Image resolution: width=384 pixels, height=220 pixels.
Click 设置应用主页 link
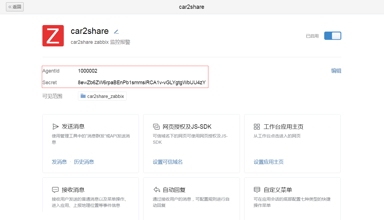pos(268,162)
